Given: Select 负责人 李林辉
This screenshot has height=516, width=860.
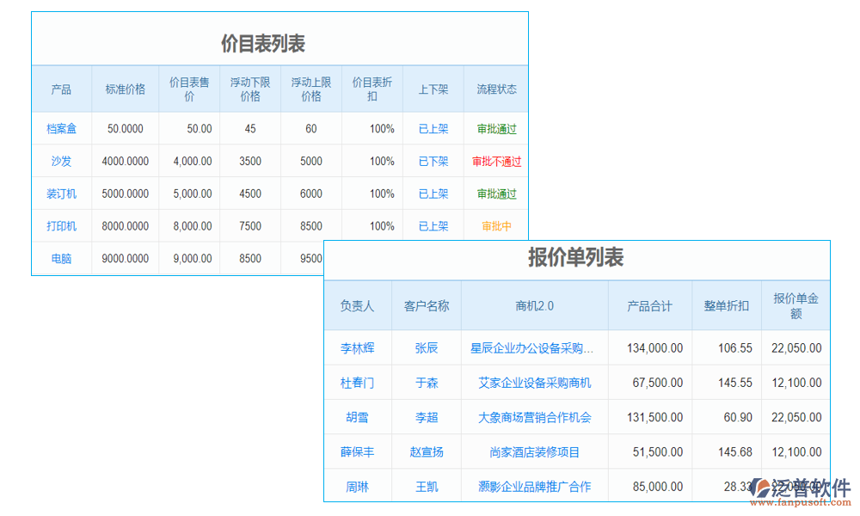Looking at the screenshot, I should pyautogui.click(x=358, y=347).
